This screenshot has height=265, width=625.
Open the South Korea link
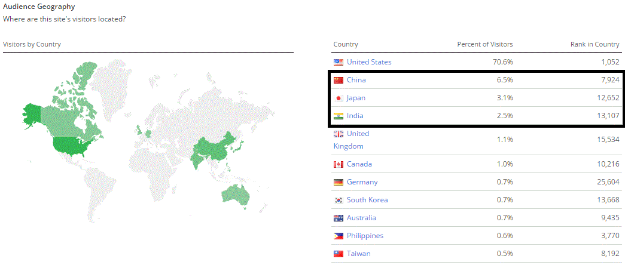(367, 200)
